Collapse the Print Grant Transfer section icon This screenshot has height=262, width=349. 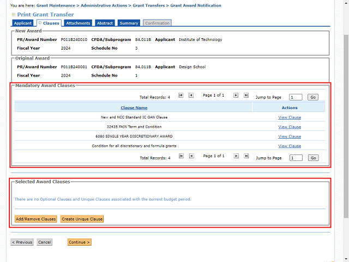(x=14, y=14)
